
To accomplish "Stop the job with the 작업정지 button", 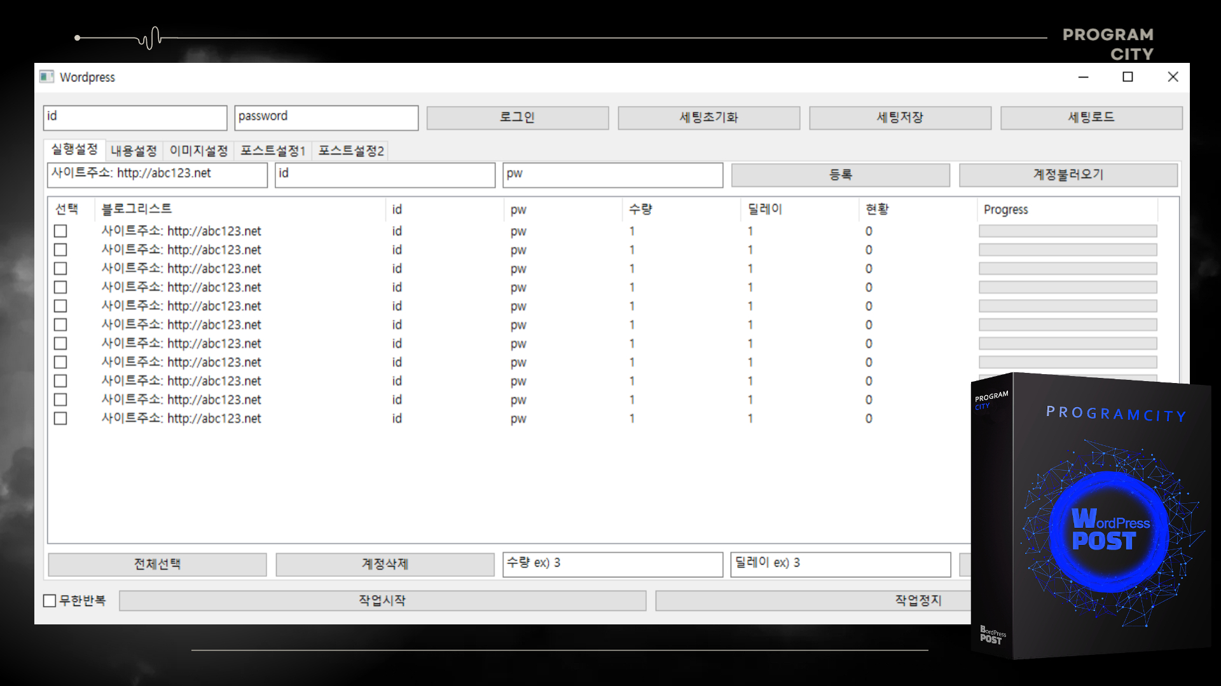I will tap(813, 600).
